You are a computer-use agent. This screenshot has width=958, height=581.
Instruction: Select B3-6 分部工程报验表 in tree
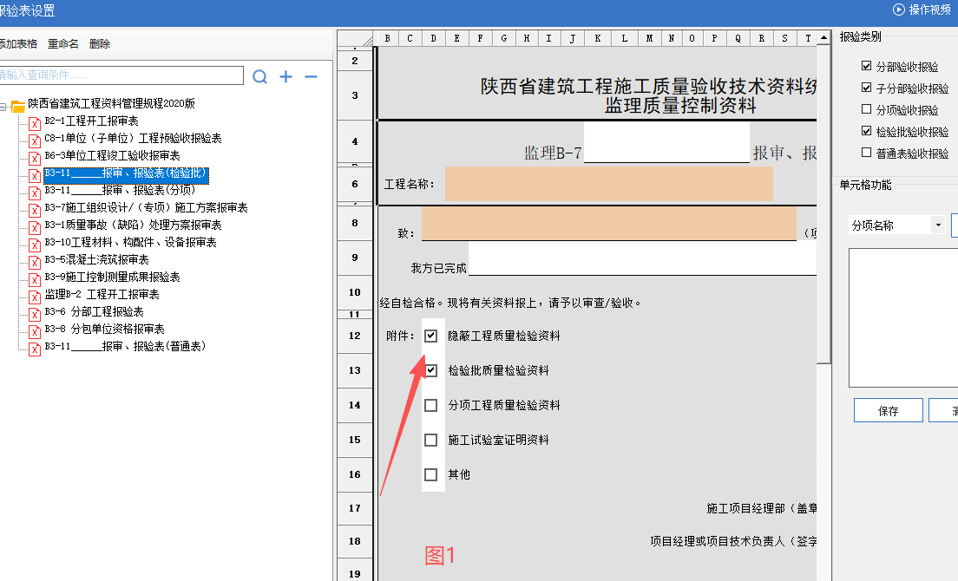tap(94, 312)
